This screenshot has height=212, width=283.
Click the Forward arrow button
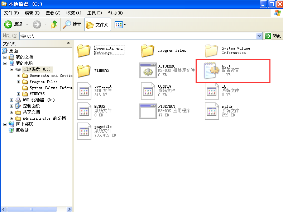(x=37, y=24)
